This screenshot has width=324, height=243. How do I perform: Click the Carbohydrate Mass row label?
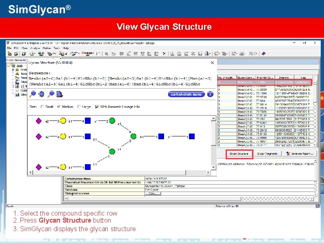tap(78, 179)
